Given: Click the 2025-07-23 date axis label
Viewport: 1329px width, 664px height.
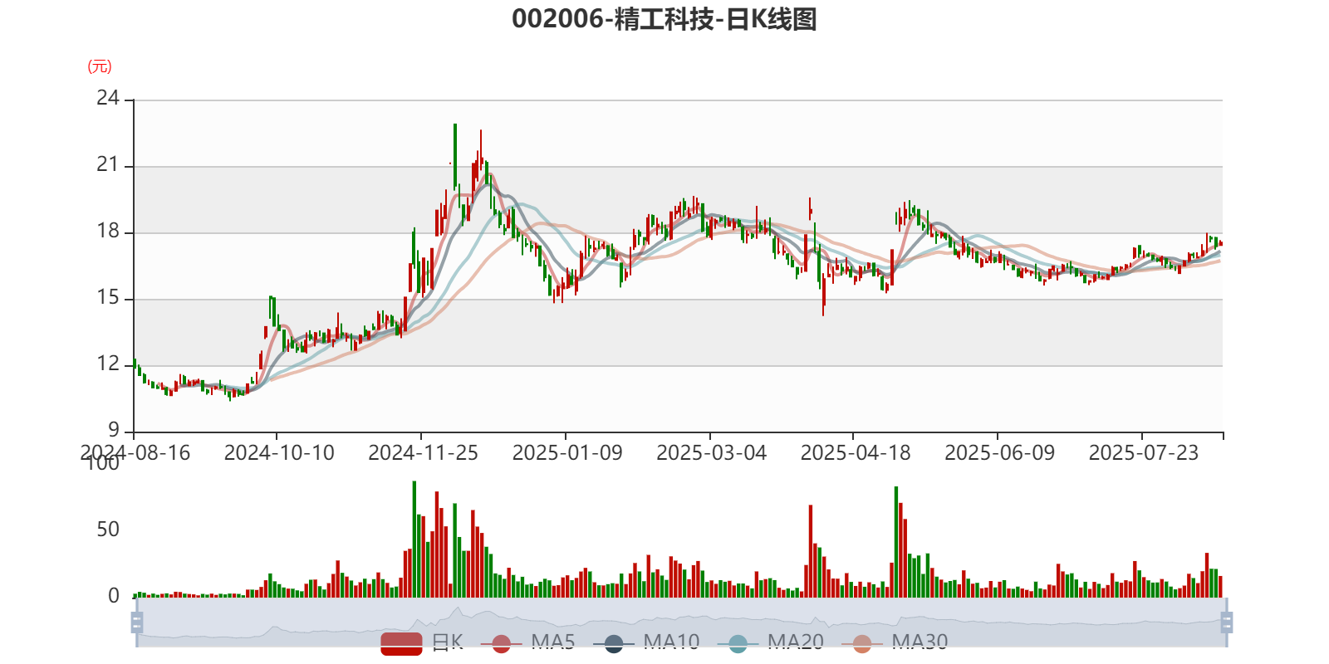Looking at the screenshot, I should coord(1144,453).
